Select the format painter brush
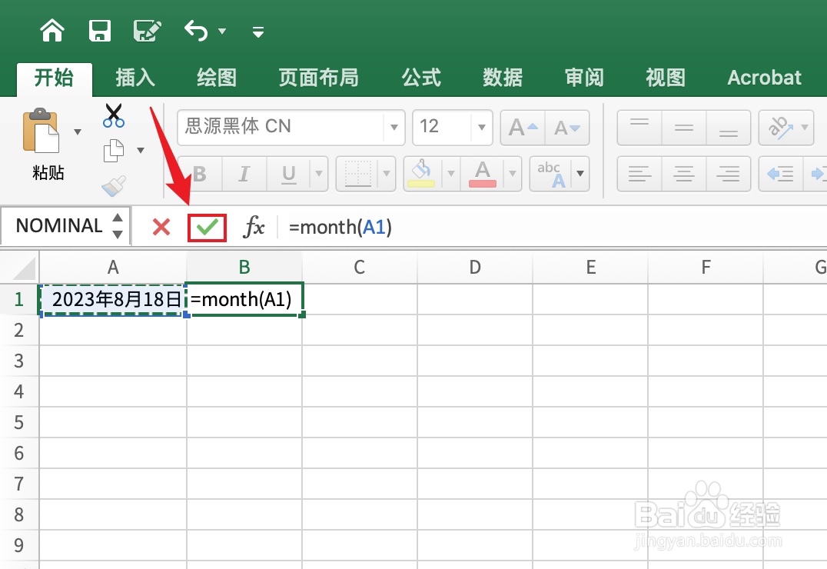The height and width of the screenshot is (569, 827). click(114, 186)
